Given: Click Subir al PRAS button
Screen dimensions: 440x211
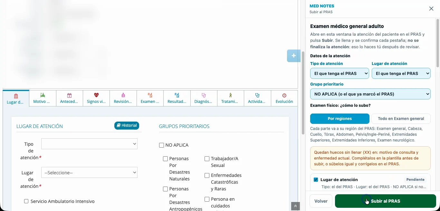Looking at the screenshot, I should click(386, 201).
